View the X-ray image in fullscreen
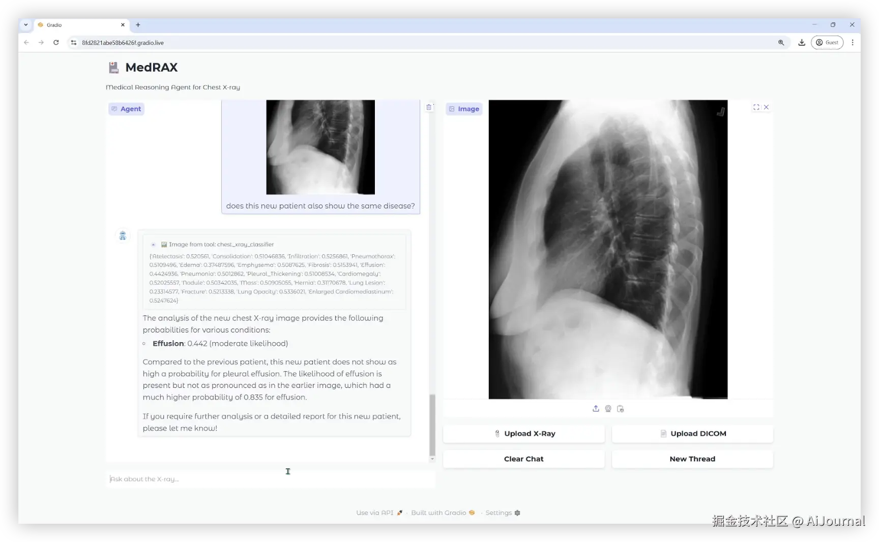 (x=756, y=107)
